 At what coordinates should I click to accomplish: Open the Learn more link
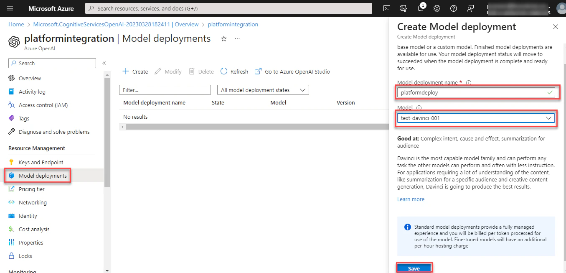click(411, 199)
